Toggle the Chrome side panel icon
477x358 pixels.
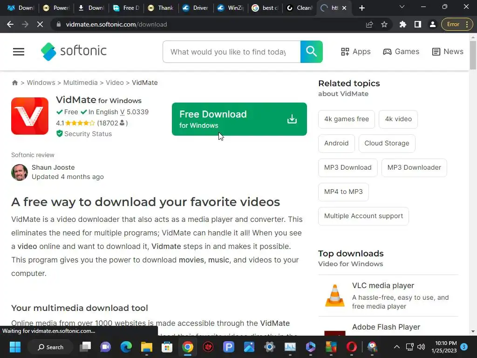[x=418, y=24]
